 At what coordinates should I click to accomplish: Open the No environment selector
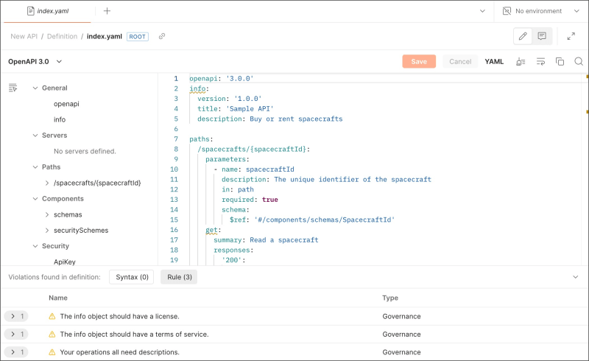coord(541,11)
